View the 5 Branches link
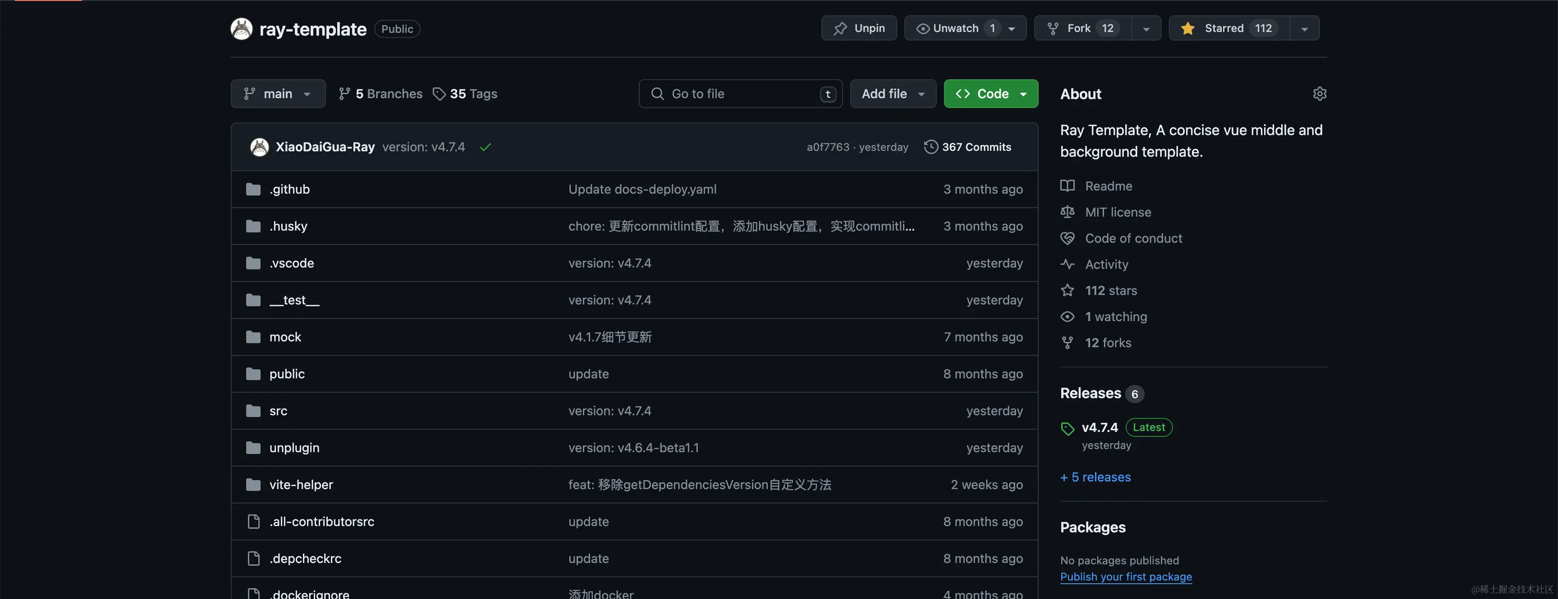The image size is (1558, 599). pos(380,94)
